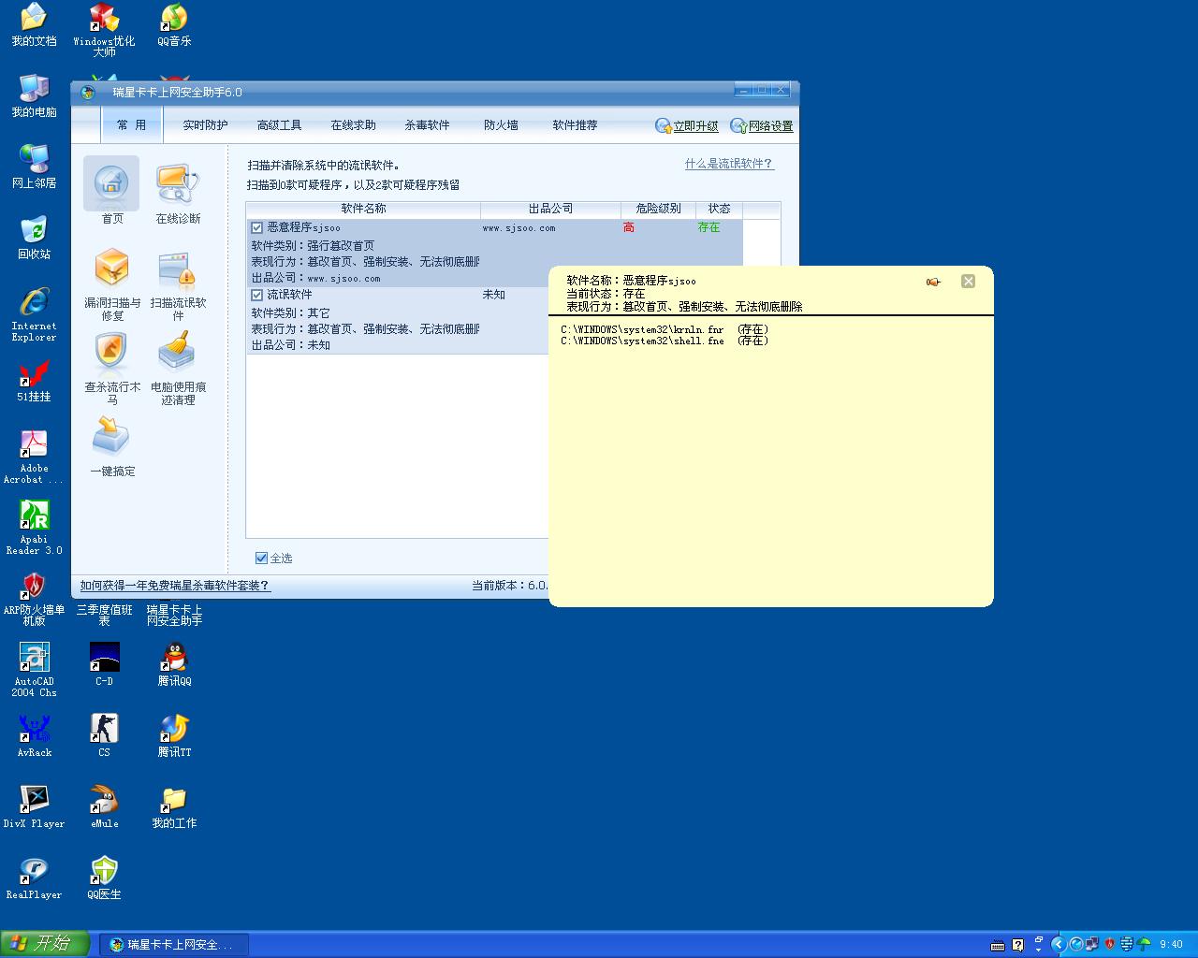Uncheck the 流氓软件 row checkbox
Image resolution: width=1198 pixels, height=958 pixels.
point(257,295)
